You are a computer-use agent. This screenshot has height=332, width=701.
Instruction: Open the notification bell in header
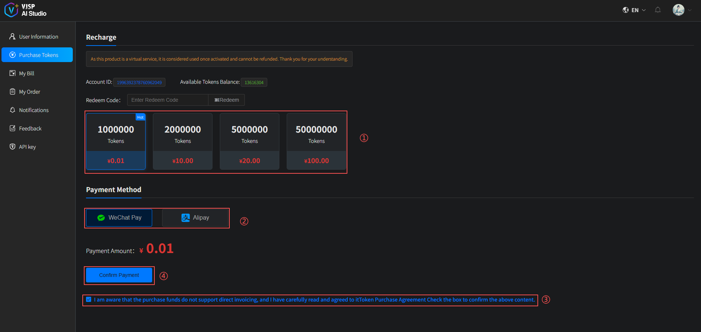658,10
